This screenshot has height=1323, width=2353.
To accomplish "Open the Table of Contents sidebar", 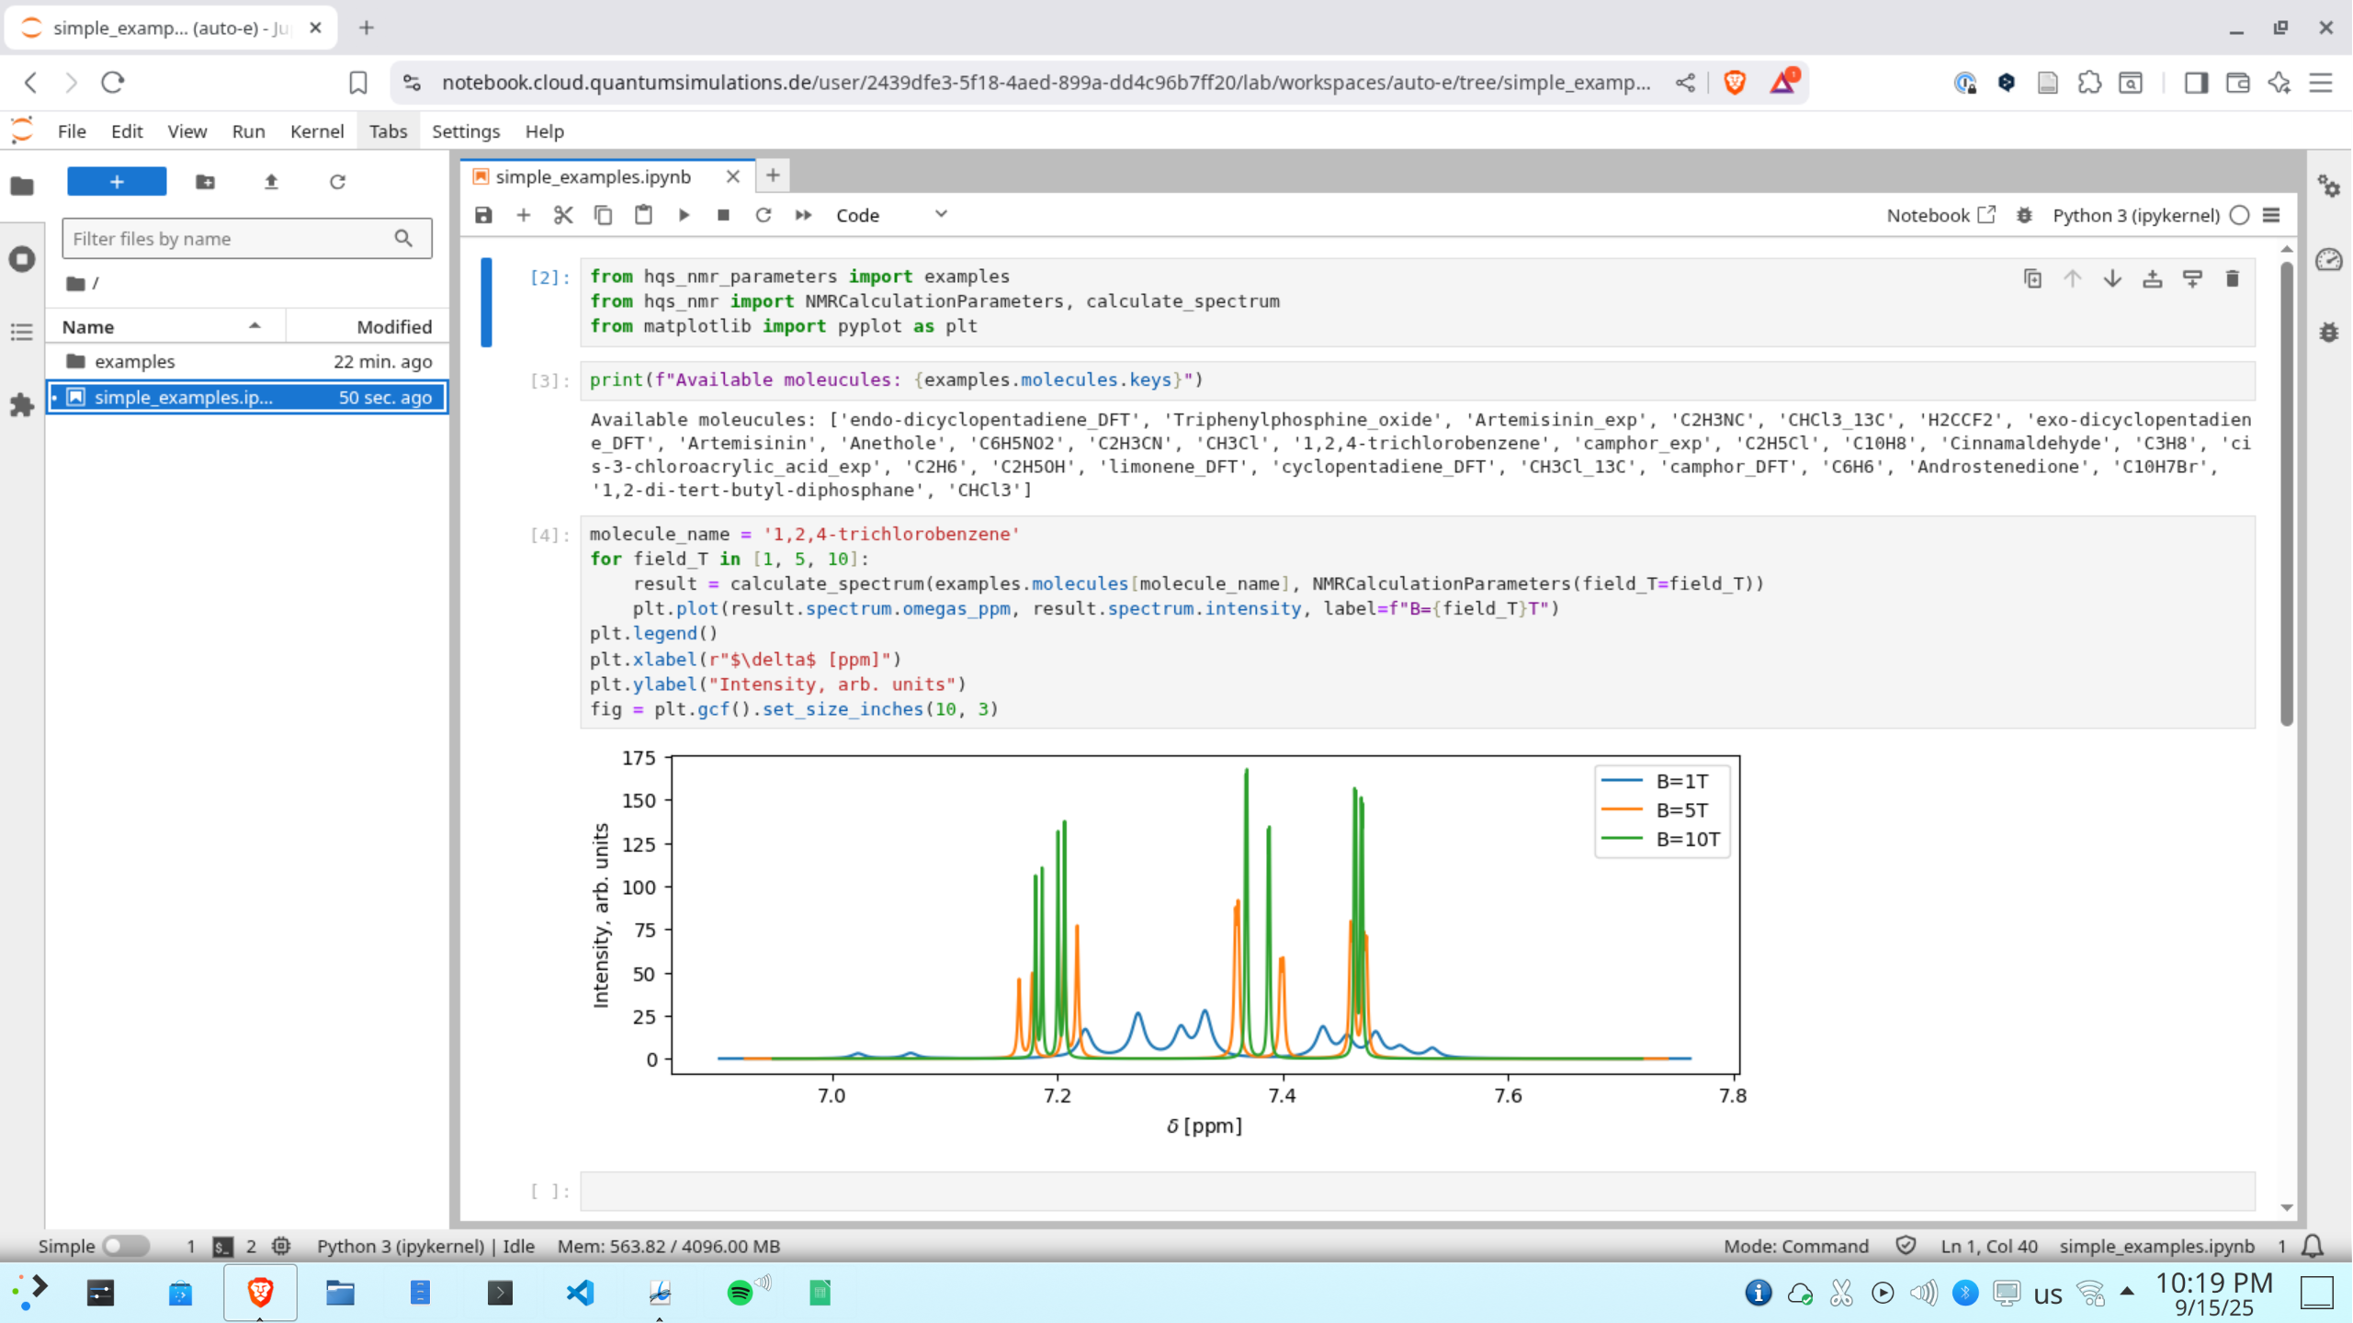I will click(x=22, y=332).
